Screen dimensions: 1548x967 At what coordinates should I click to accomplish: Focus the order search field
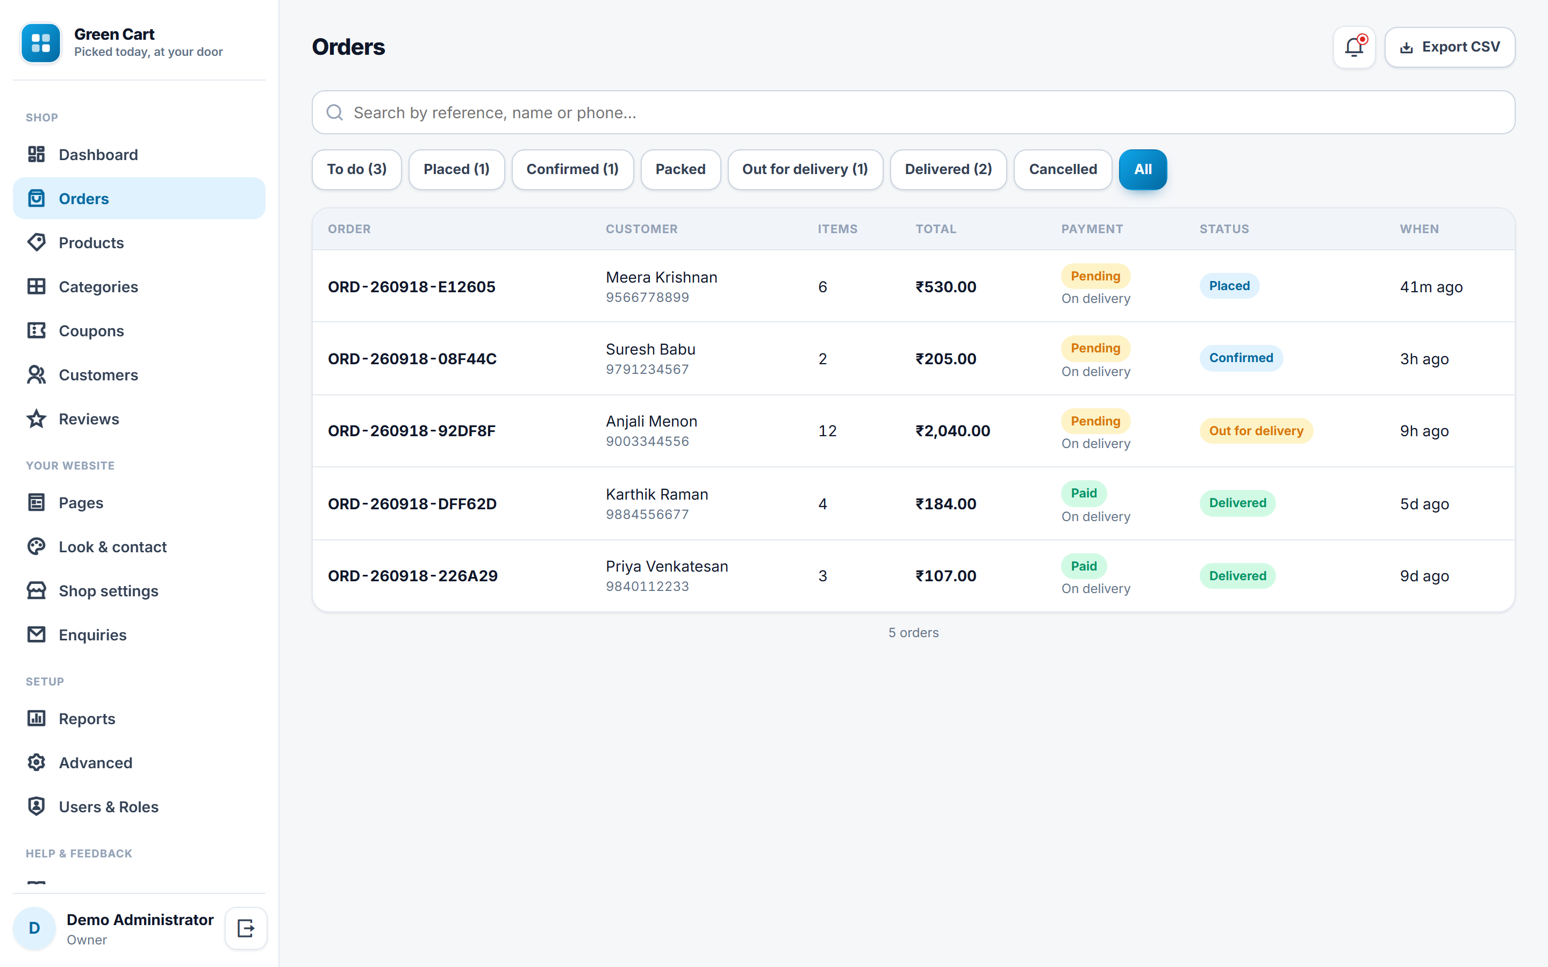click(x=913, y=113)
